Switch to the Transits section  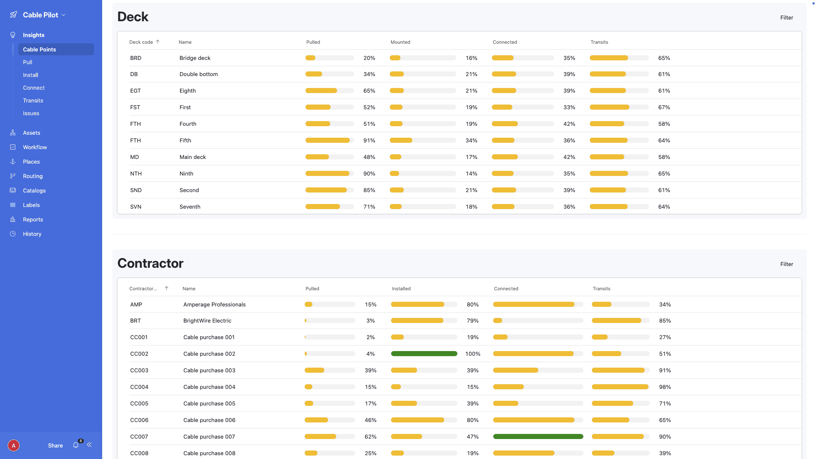pos(33,100)
